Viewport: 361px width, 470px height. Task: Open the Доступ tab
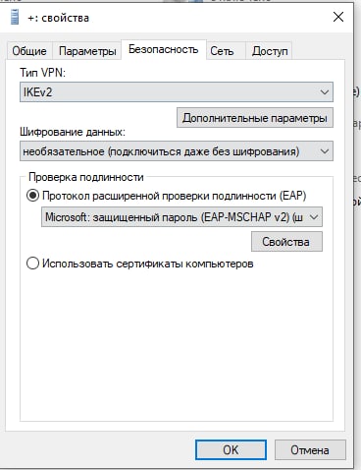[270, 51]
